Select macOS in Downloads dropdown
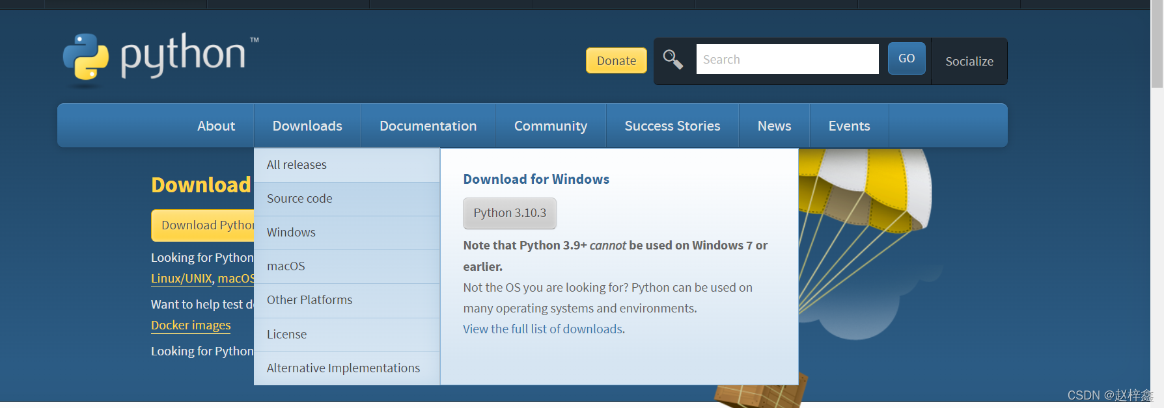1164x408 pixels. tap(347, 266)
